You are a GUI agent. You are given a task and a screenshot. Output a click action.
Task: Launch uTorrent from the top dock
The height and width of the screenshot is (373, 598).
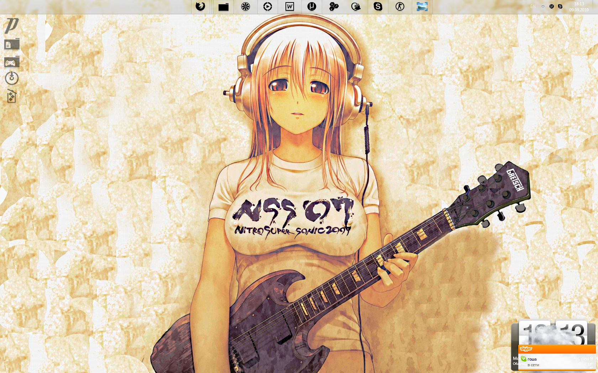click(312, 6)
